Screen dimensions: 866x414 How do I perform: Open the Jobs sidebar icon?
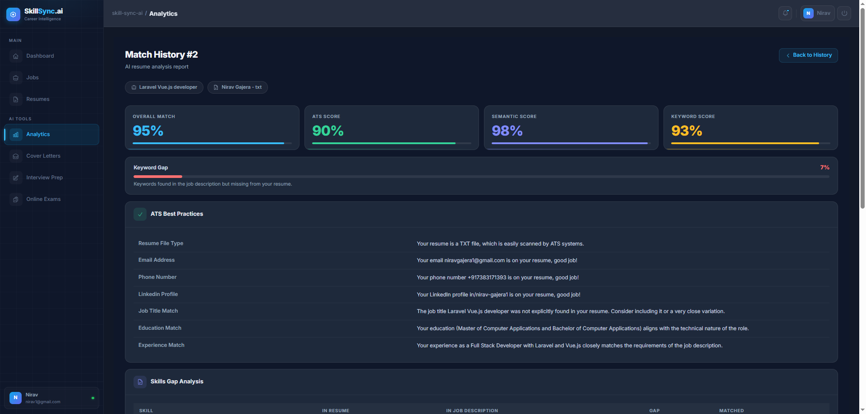click(16, 78)
